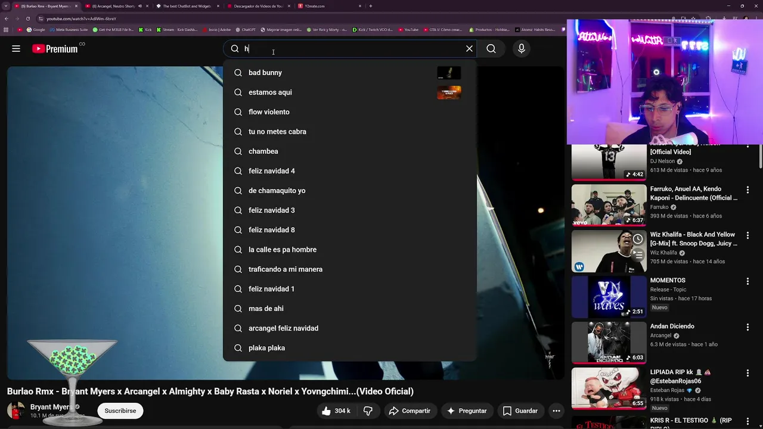Open a new browser tab with plus

point(371,6)
